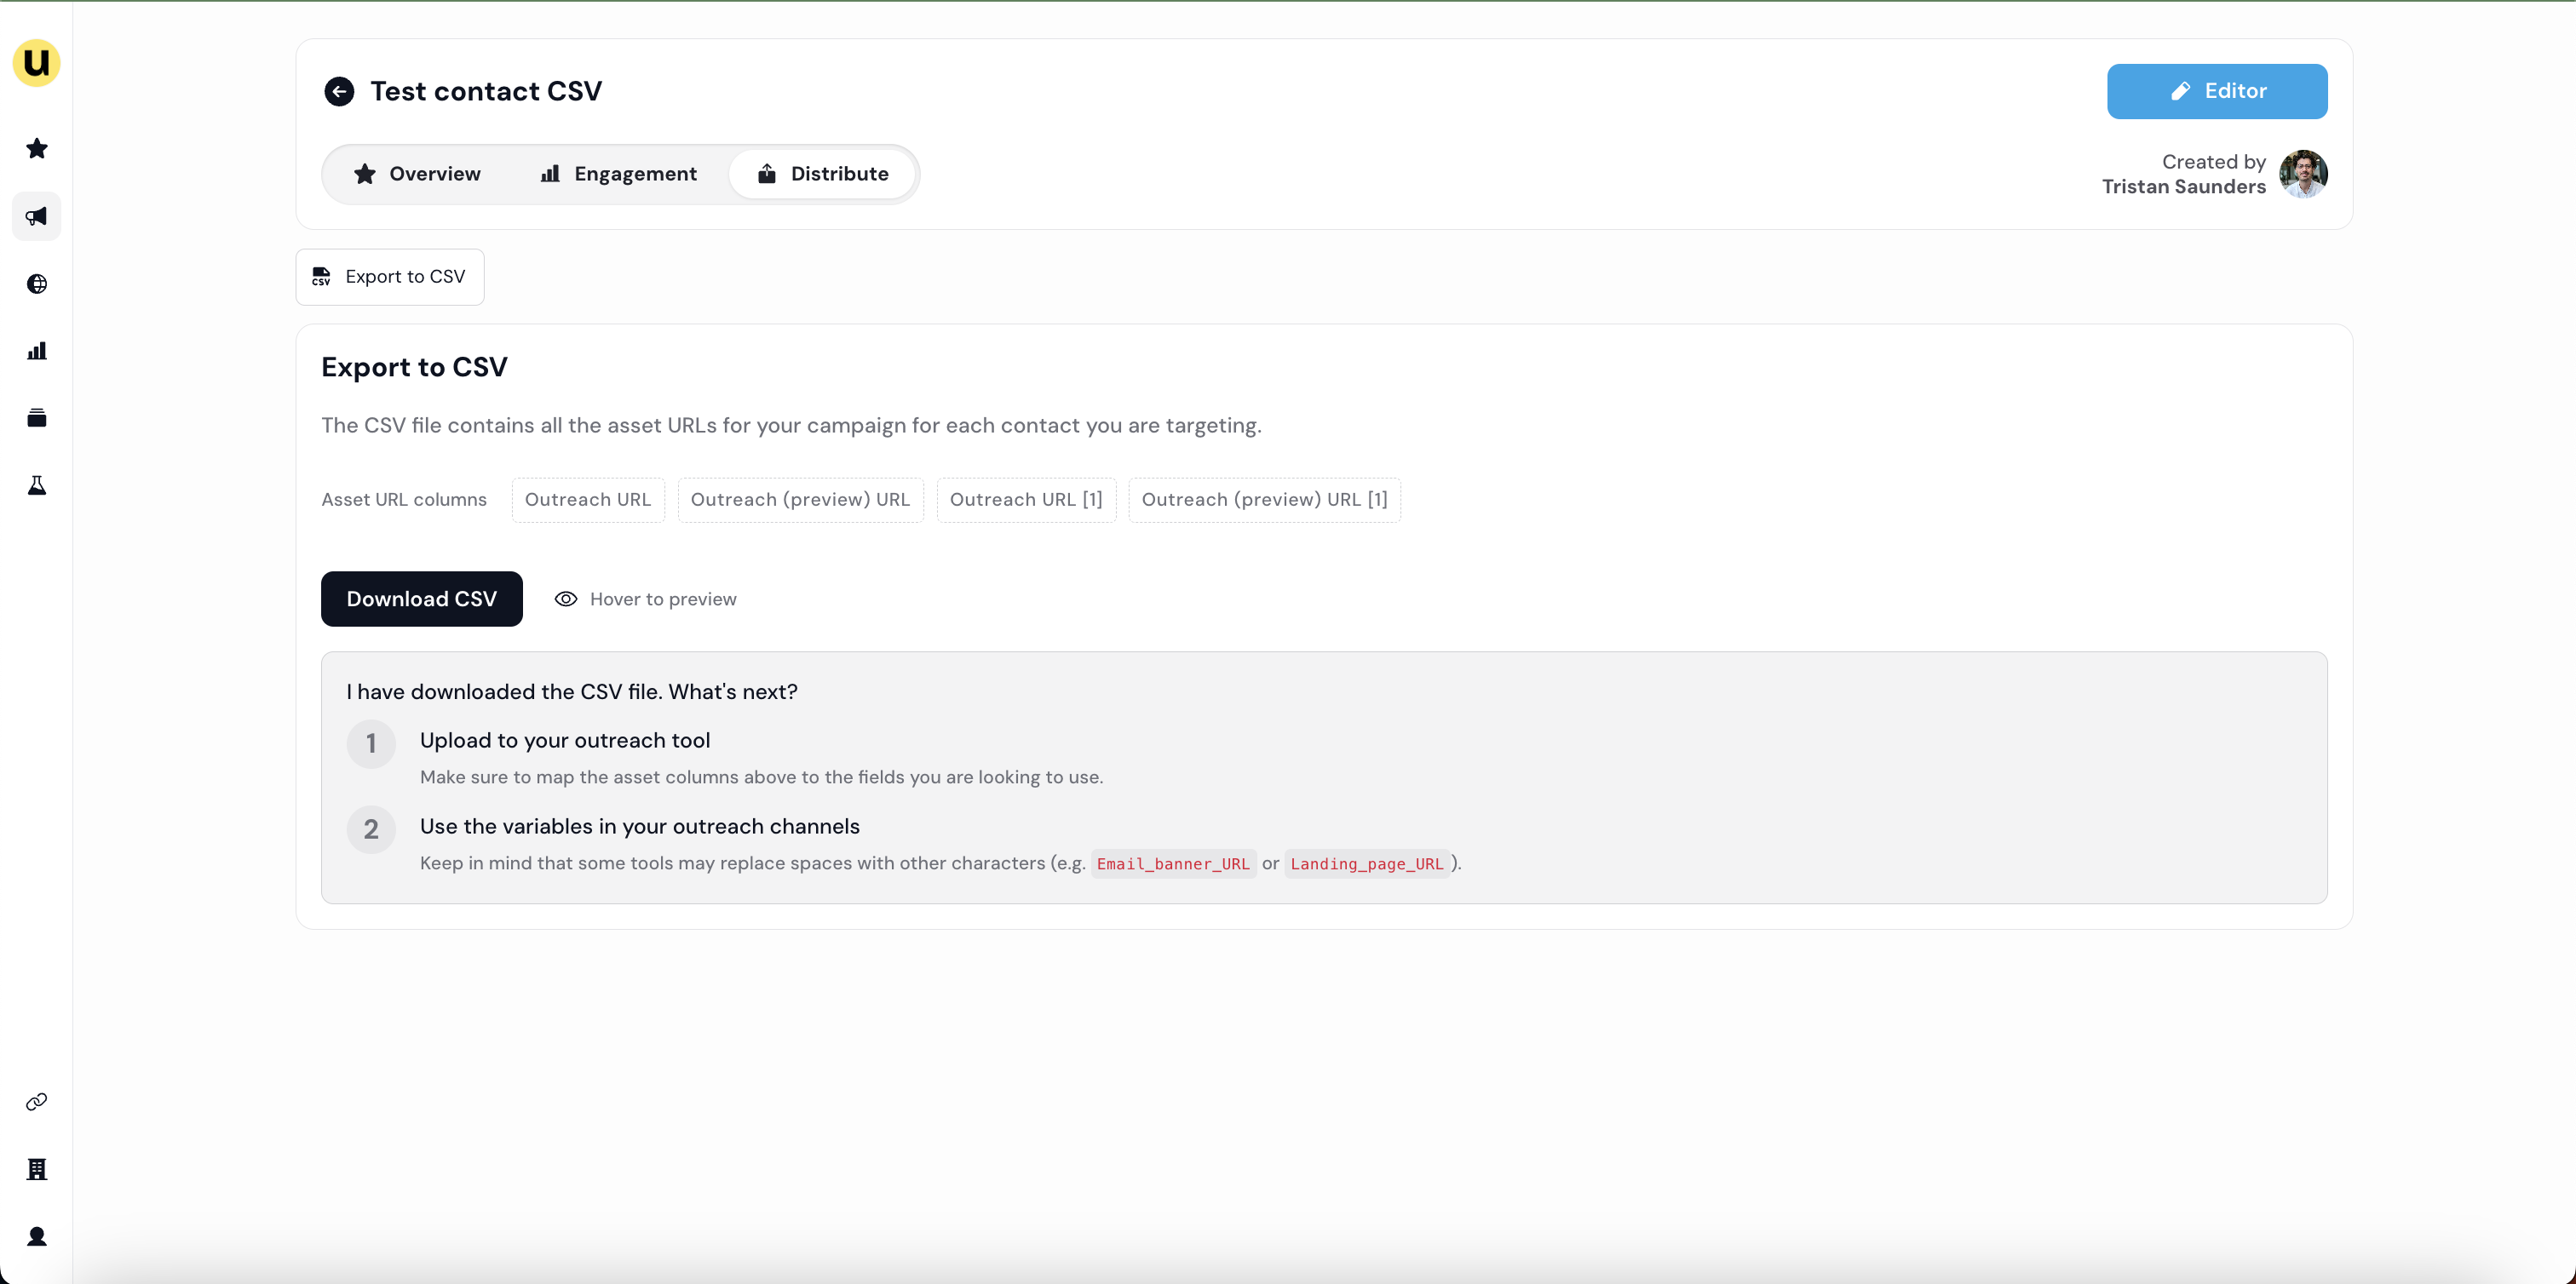Click the back arrow beside Test contact CSV
The height and width of the screenshot is (1284, 2576).
(x=339, y=92)
